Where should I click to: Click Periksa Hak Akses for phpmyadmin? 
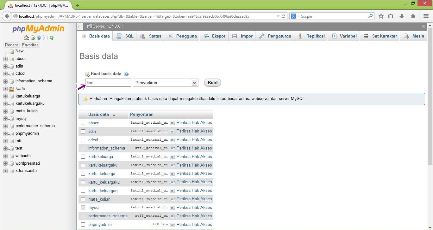point(194,224)
